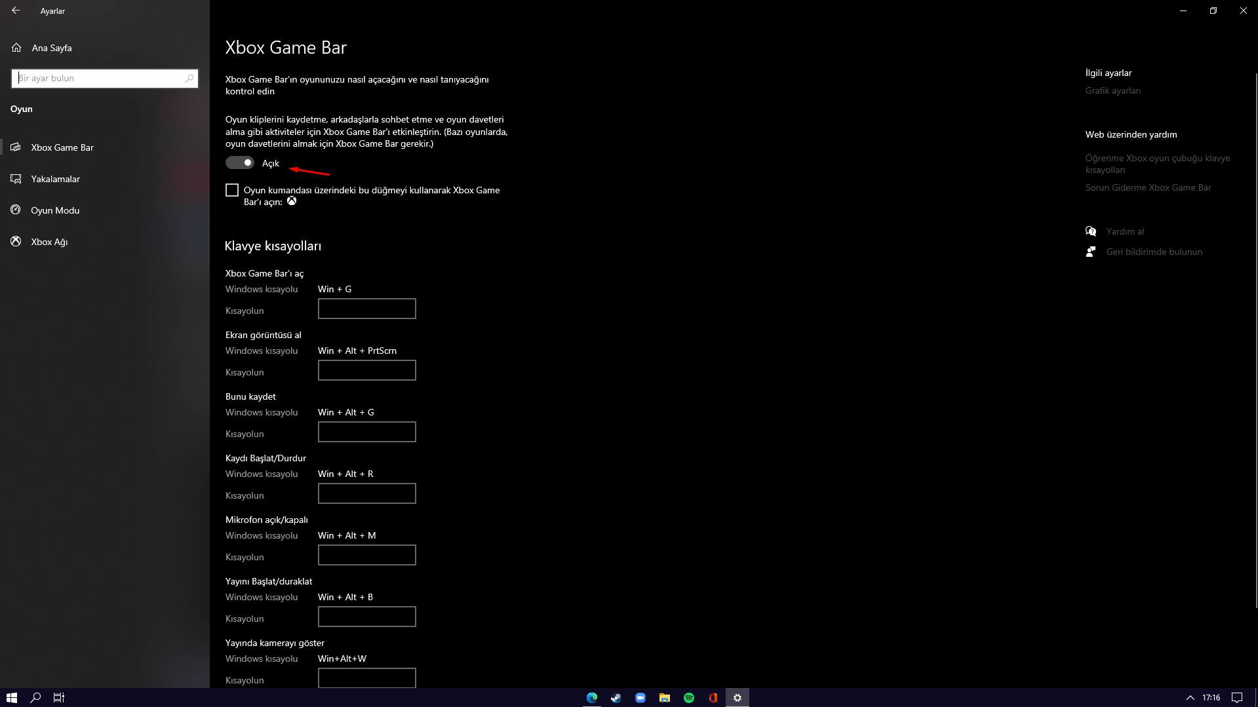Open Spotify from taskbar
This screenshot has height=707, width=1258.
click(689, 698)
